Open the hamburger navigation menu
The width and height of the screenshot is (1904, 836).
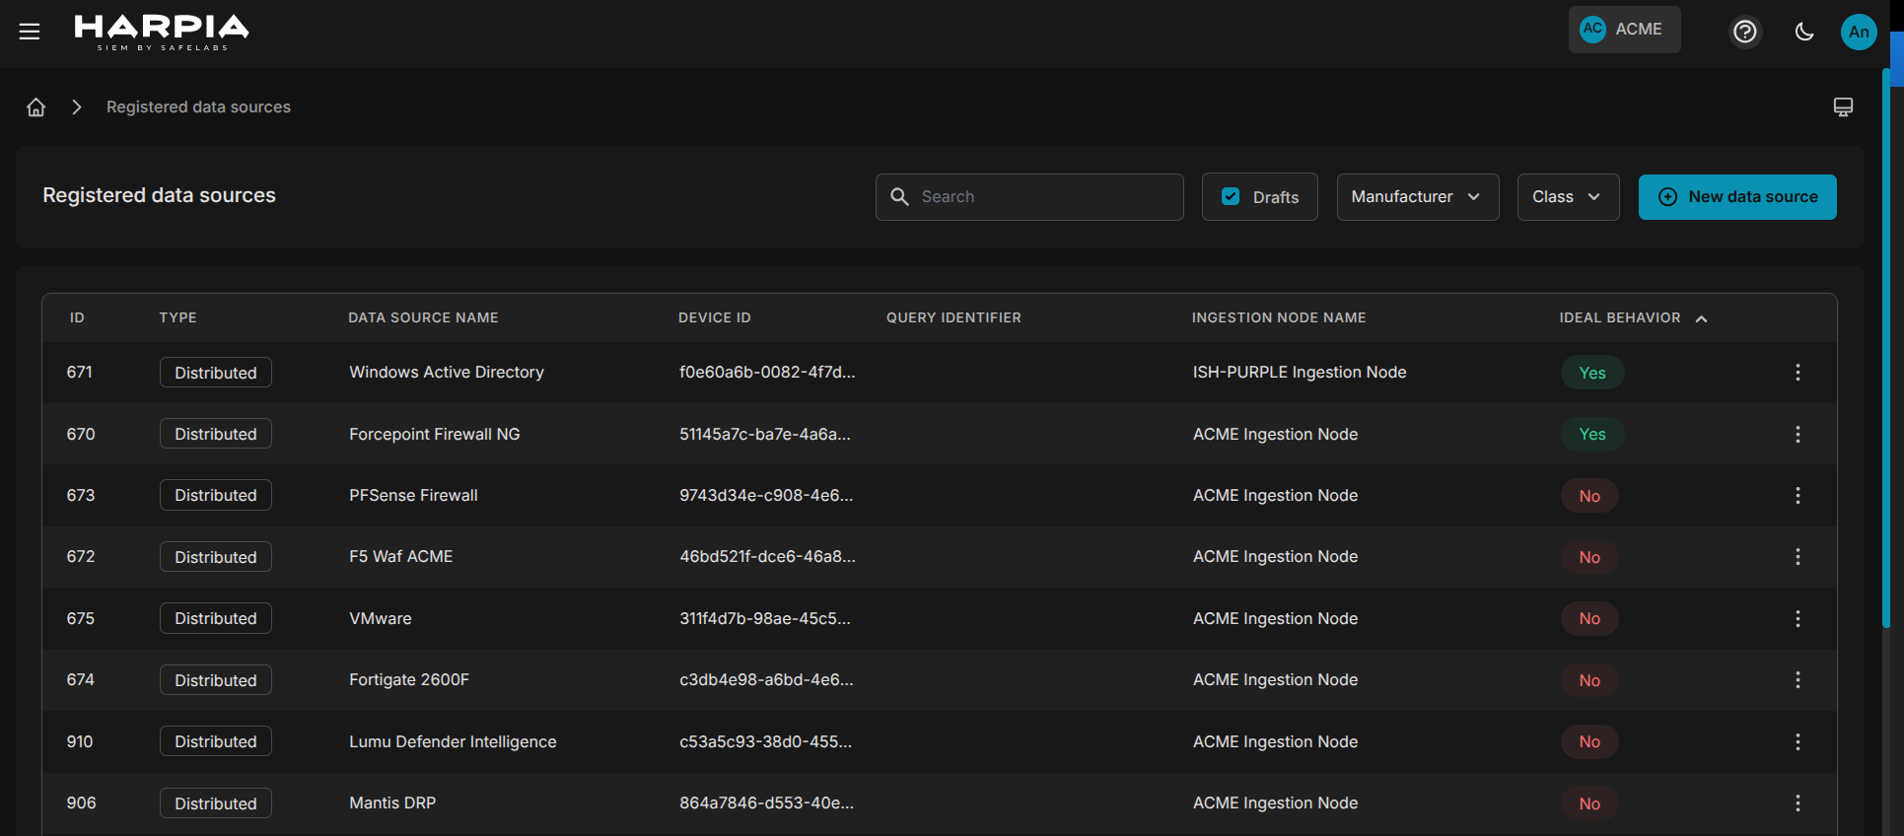pyautogui.click(x=30, y=32)
